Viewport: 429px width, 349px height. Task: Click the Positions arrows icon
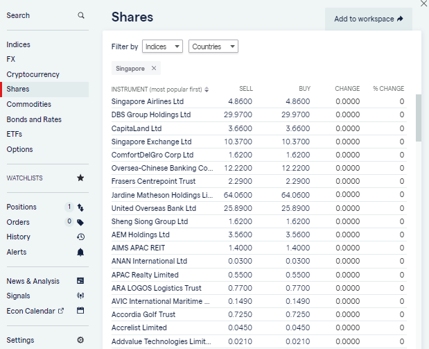click(x=80, y=207)
